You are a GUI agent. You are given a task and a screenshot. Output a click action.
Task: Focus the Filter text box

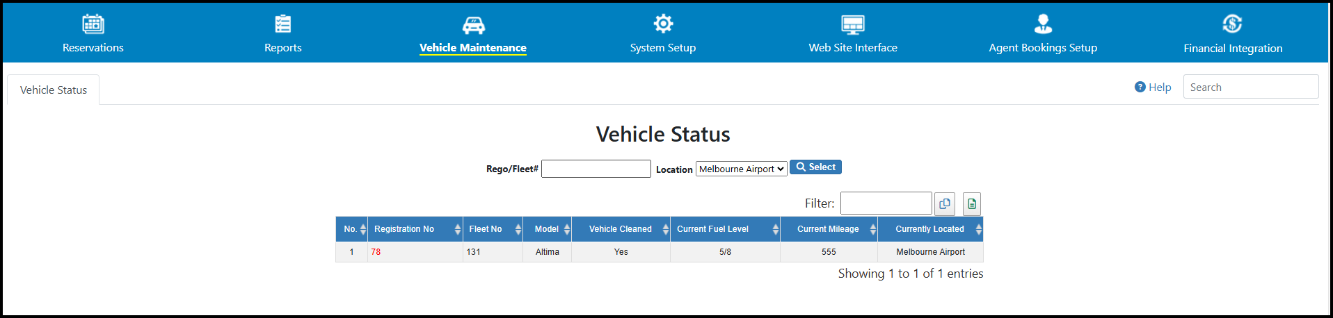click(x=886, y=203)
